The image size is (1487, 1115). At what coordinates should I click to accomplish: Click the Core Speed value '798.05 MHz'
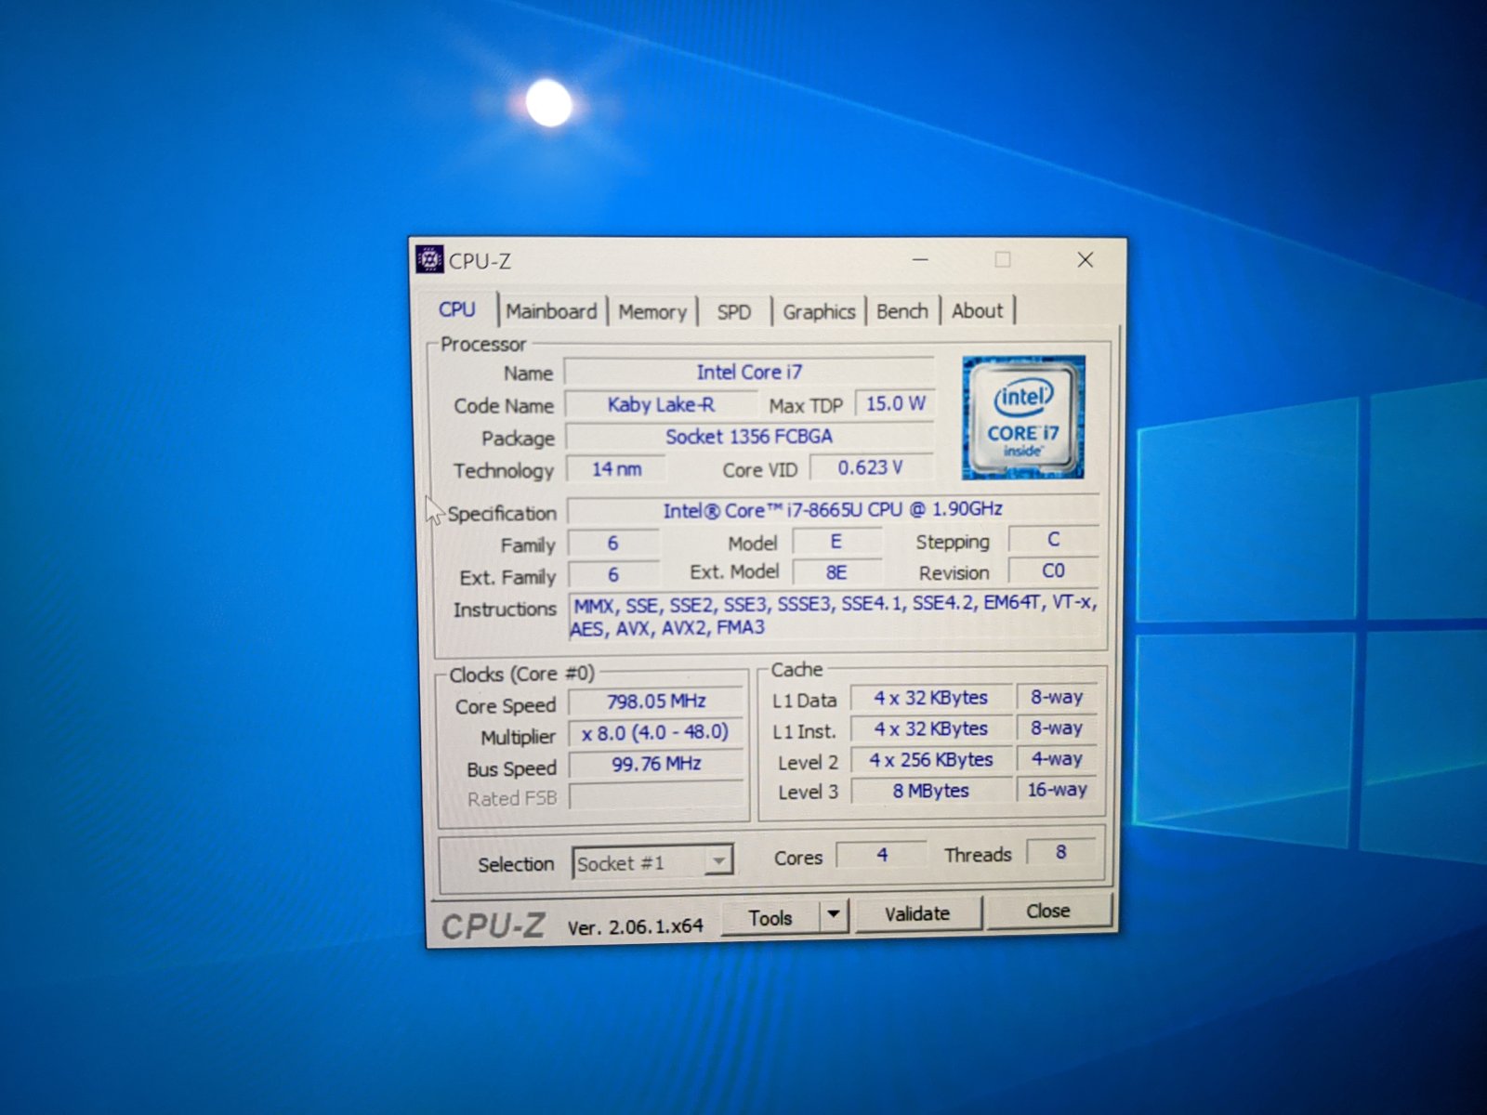point(656,702)
